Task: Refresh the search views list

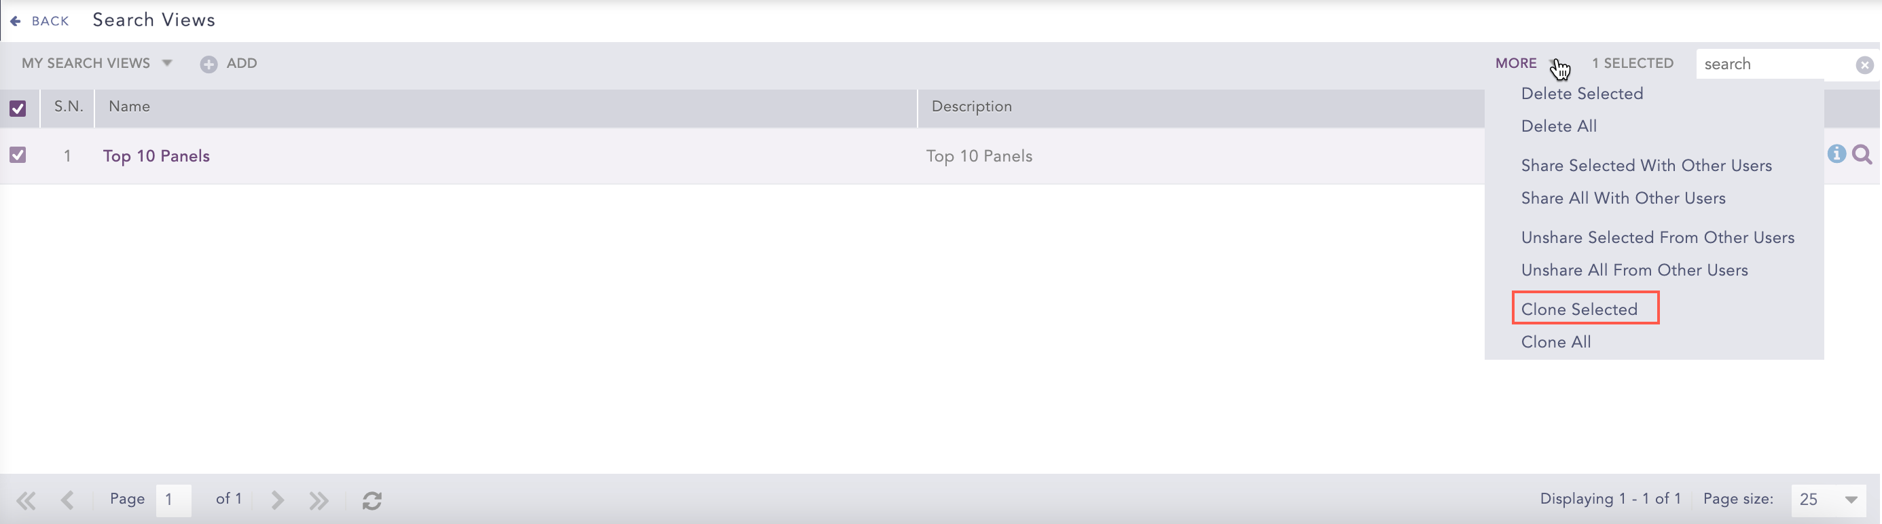Action: tap(372, 501)
